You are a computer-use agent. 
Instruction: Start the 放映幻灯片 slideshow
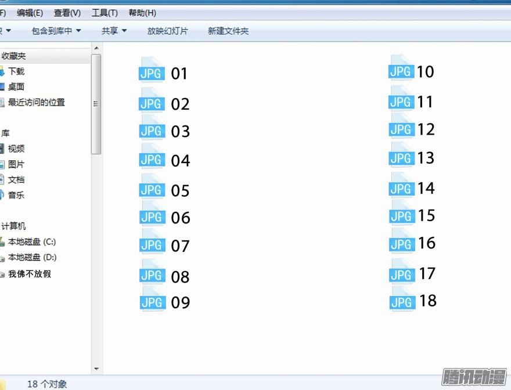point(167,31)
